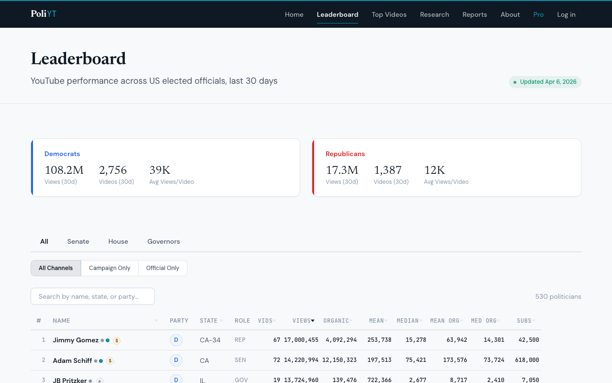The height and width of the screenshot is (383, 612).
Task: Switch to the Senate tab
Action: tap(78, 242)
